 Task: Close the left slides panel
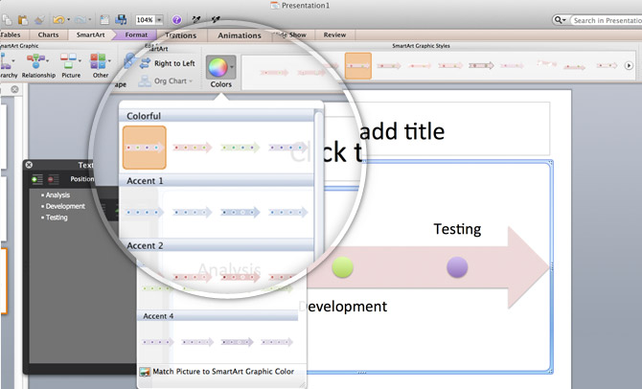point(14,89)
